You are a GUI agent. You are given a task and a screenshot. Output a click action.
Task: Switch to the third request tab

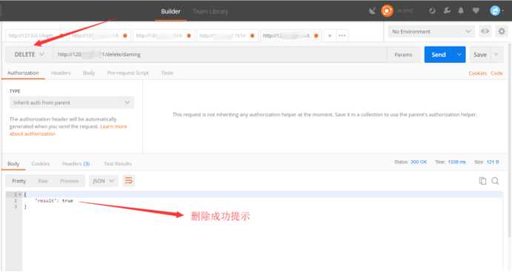click(x=163, y=36)
